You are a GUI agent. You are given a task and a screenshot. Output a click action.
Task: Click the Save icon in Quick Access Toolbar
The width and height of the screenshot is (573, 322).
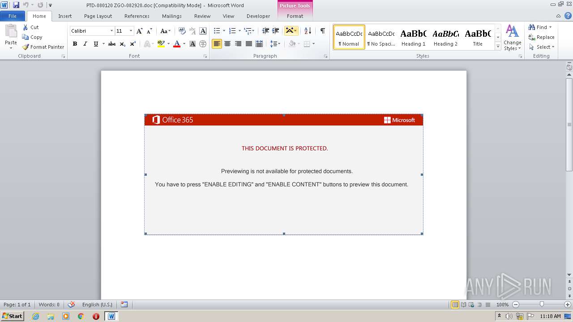[16, 5]
